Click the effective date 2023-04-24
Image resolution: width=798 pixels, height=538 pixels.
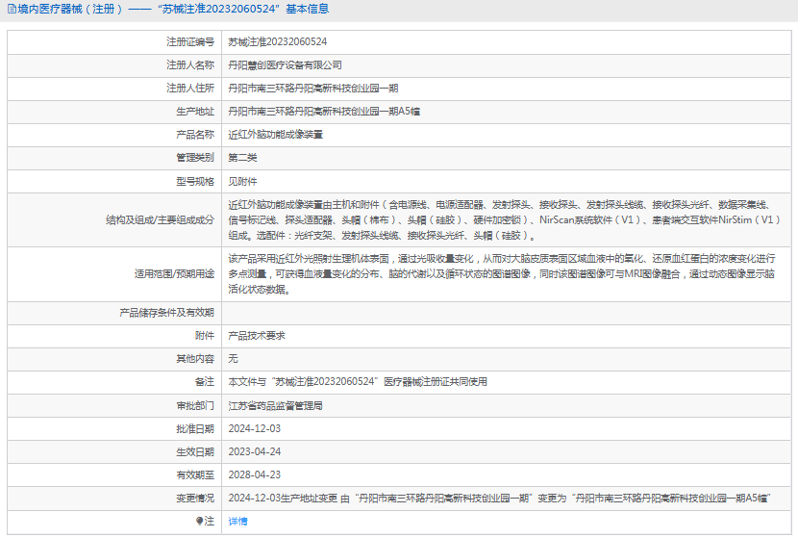pos(255,452)
